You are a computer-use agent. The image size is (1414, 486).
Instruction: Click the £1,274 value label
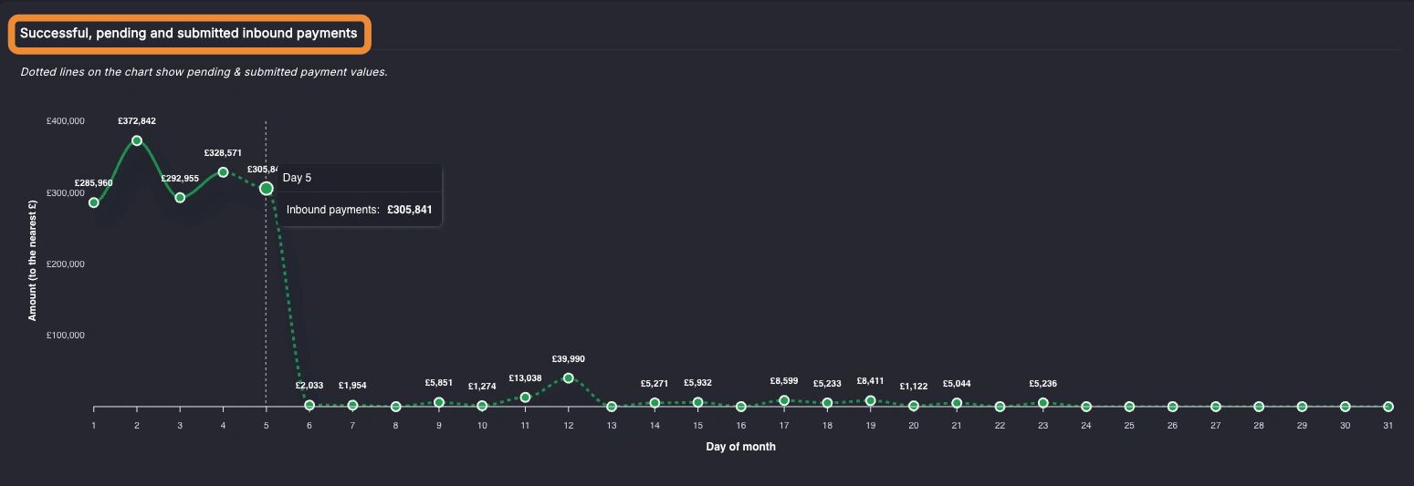[482, 387]
